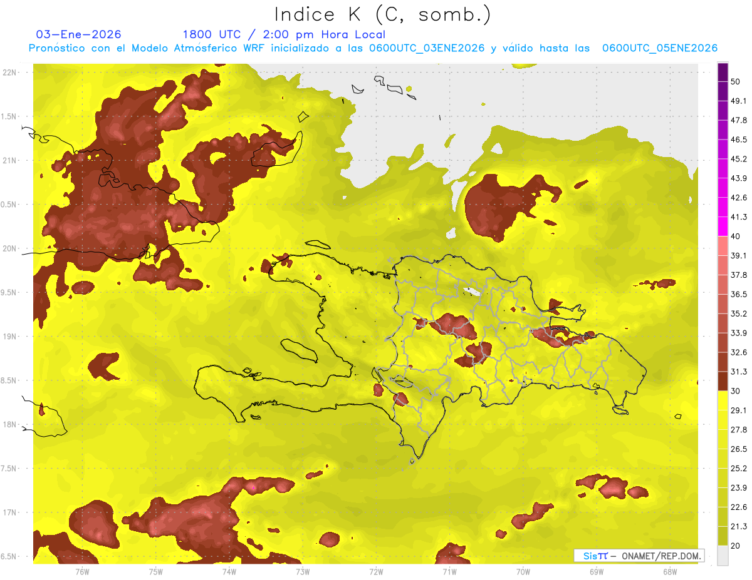Click the '8.5N' latitude label
The height and width of the screenshot is (580, 752).
9,380
